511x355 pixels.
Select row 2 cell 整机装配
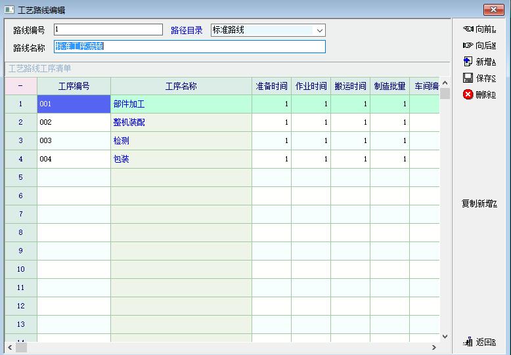181,123
